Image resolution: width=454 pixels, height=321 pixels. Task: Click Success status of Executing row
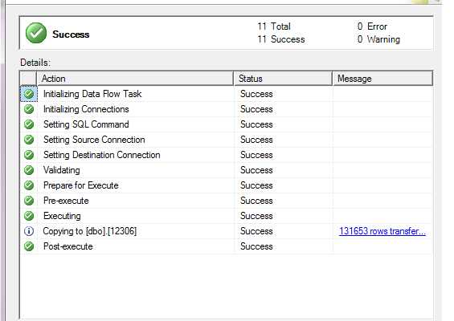coord(256,216)
